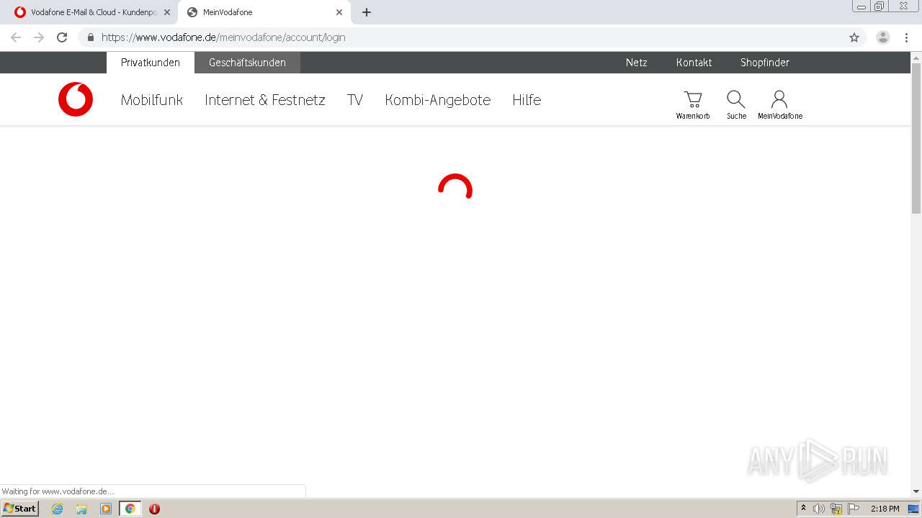The height and width of the screenshot is (518, 922).
Task: Follow the Kontakt link
Action: (x=694, y=63)
